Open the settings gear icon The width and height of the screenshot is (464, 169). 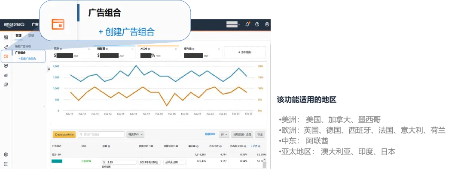pyautogui.click(x=6, y=154)
